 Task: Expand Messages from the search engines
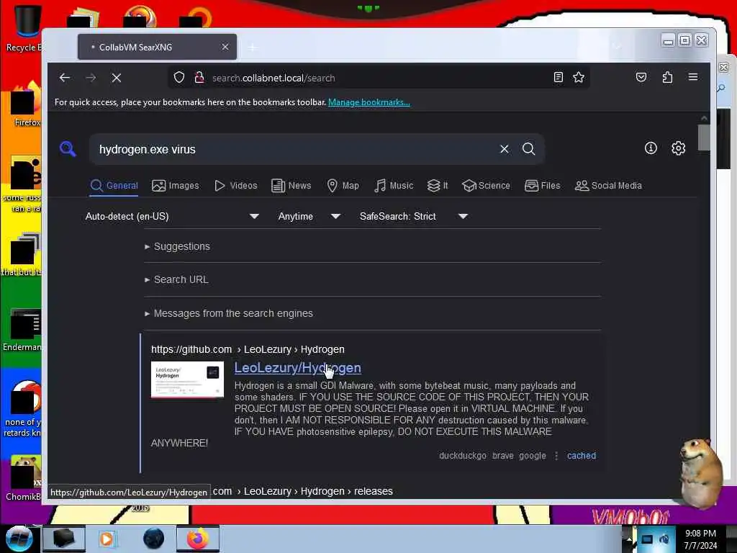point(229,313)
